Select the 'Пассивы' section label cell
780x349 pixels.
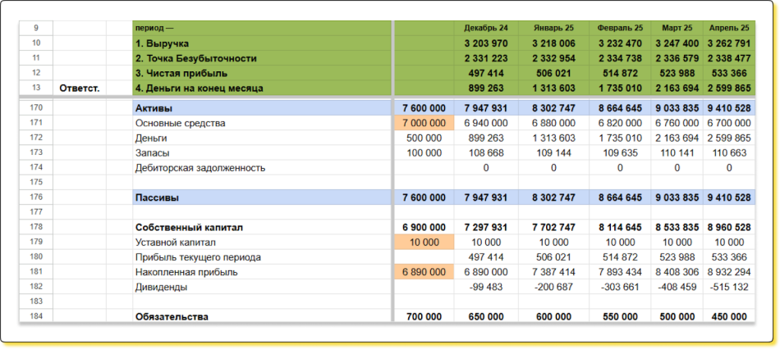(x=157, y=197)
